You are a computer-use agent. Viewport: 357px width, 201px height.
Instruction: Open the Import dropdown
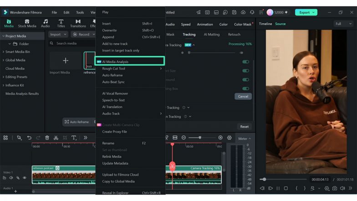click(58, 35)
